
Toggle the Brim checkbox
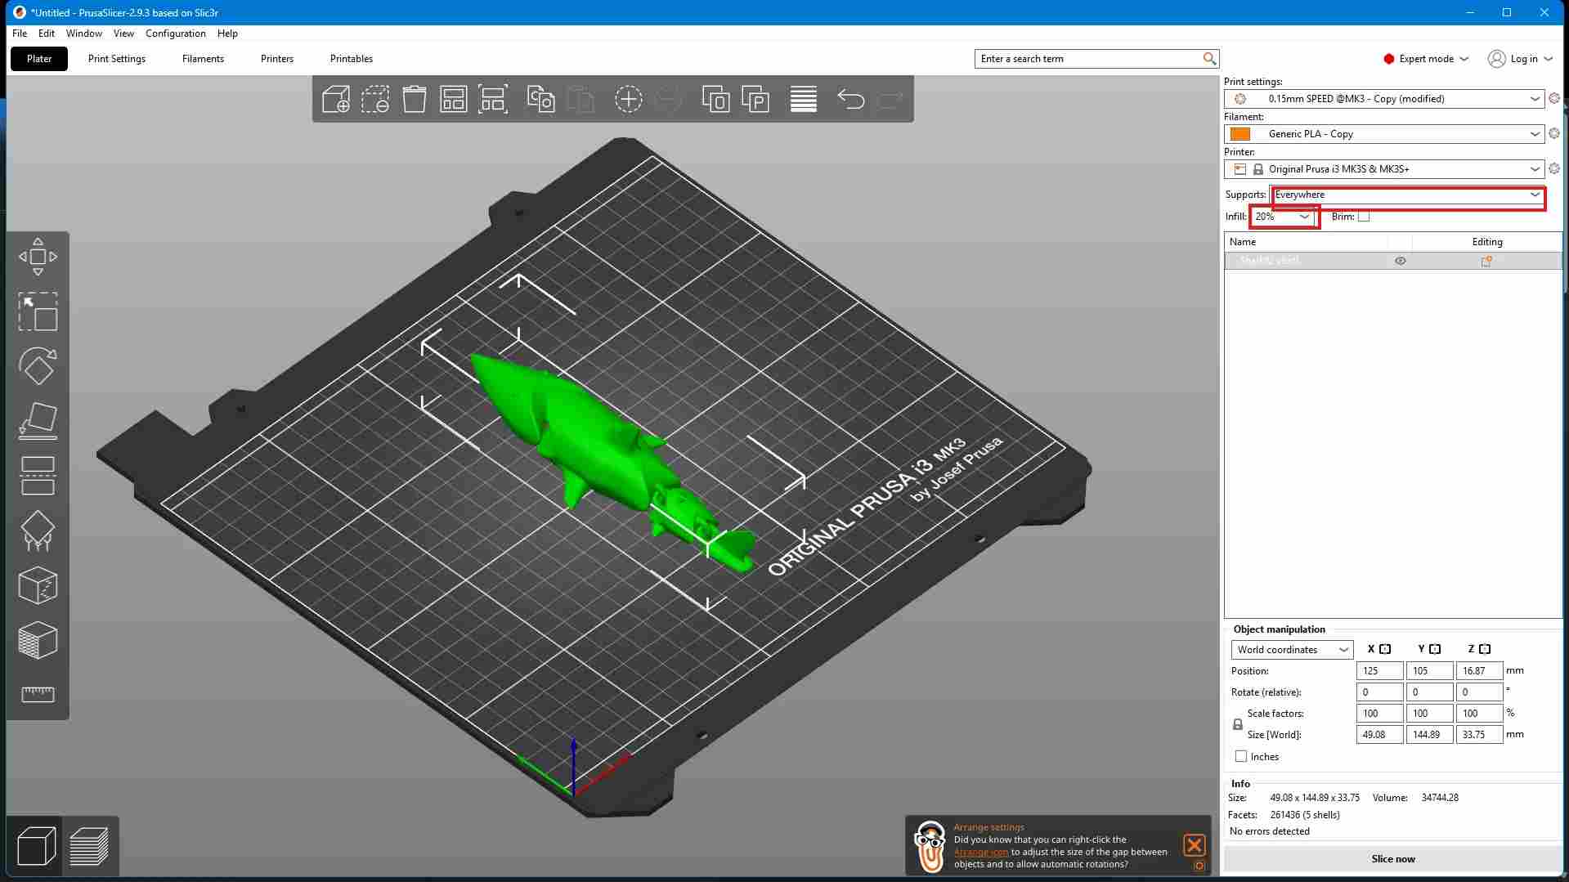(x=1364, y=217)
